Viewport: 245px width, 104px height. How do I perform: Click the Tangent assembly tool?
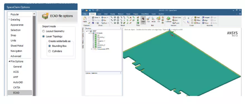206,17
